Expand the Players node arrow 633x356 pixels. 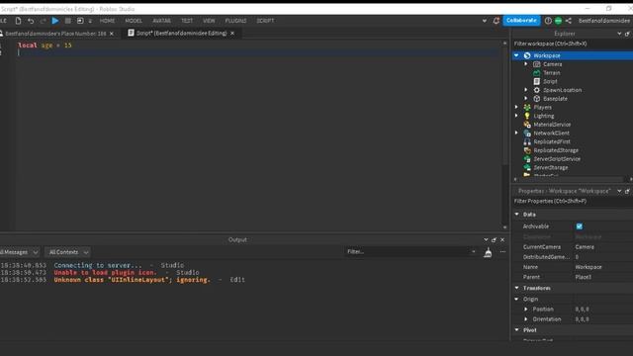516,107
